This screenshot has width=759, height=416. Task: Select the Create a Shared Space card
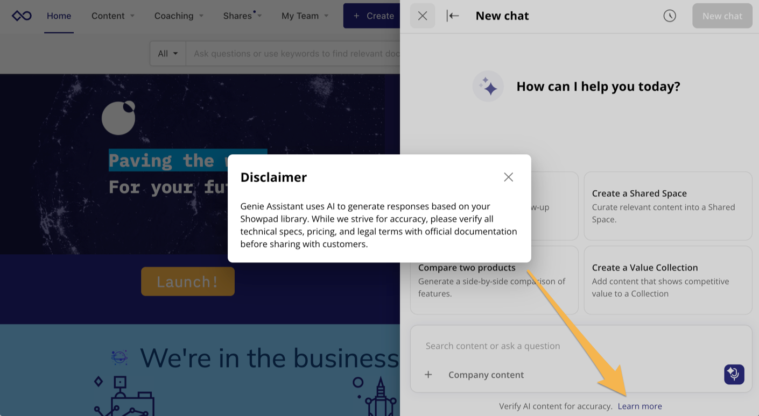[x=667, y=206]
